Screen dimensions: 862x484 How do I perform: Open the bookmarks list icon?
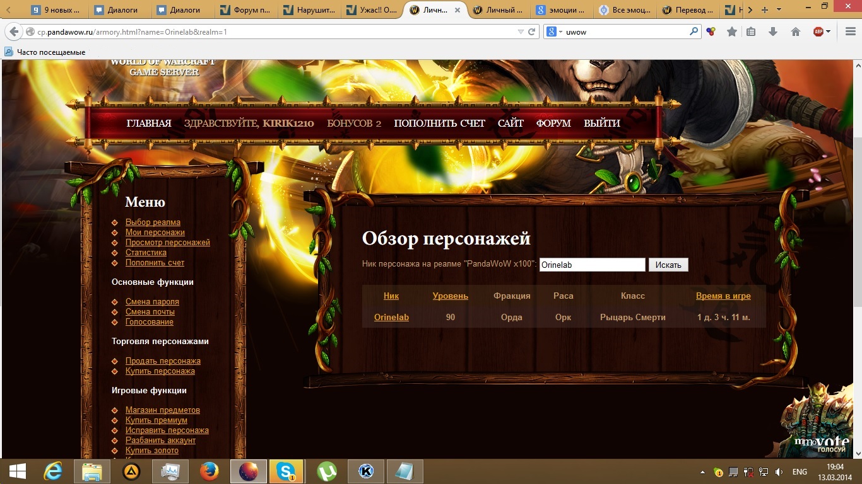(x=751, y=32)
